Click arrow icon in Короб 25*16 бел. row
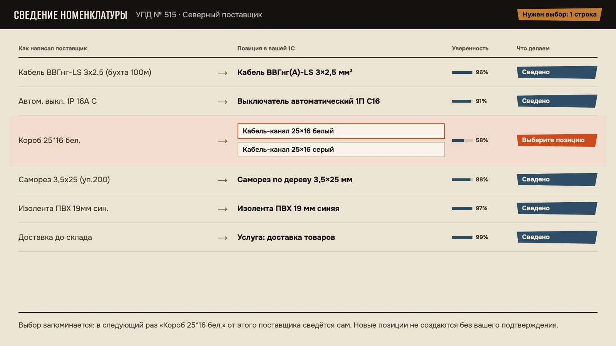The height and width of the screenshot is (346, 616). coord(223,141)
